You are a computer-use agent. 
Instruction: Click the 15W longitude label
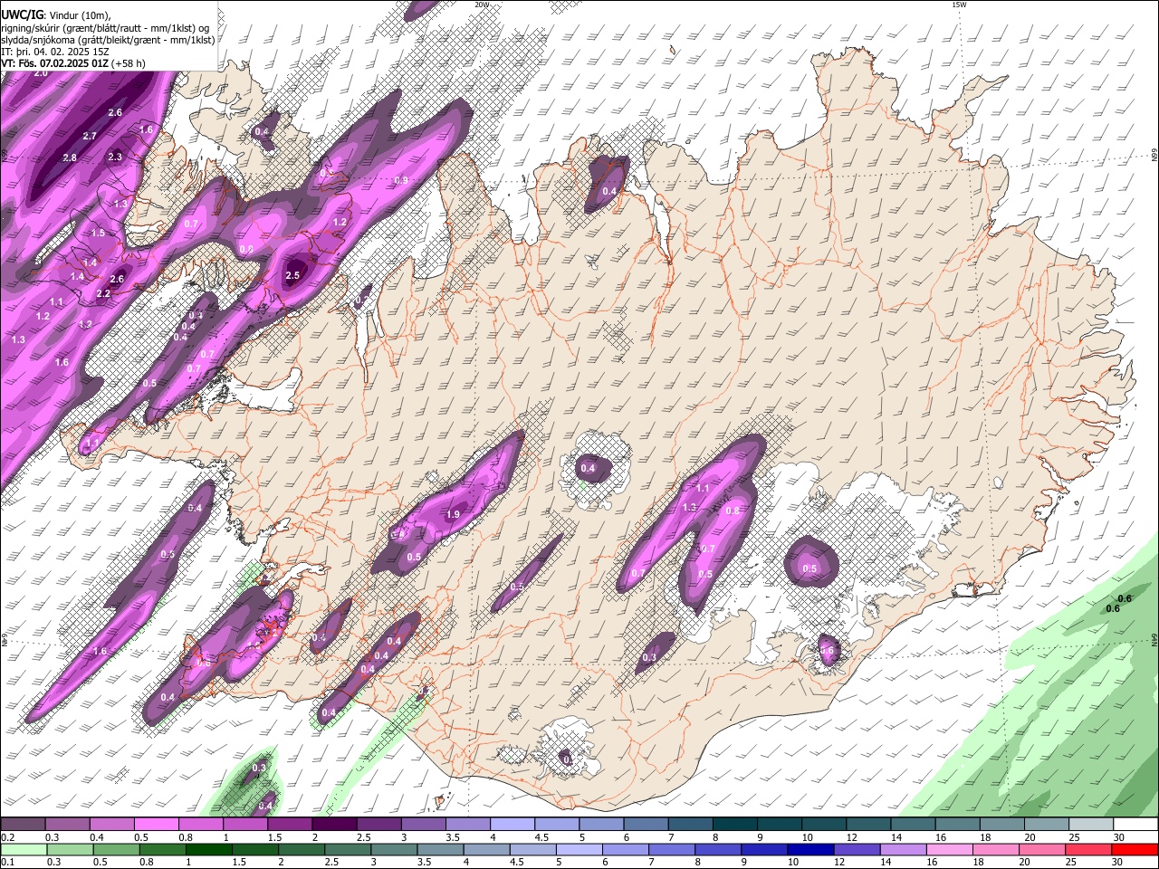pyautogui.click(x=958, y=5)
